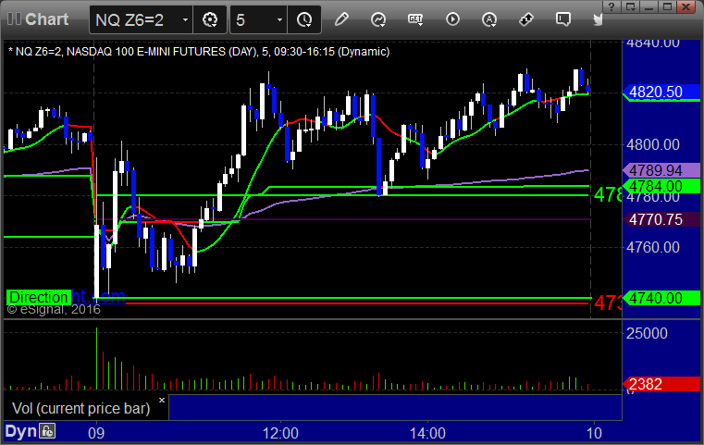Expand the NQ Z6=2 symbol dropdown
This screenshot has height=445, width=704.
click(x=185, y=19)
